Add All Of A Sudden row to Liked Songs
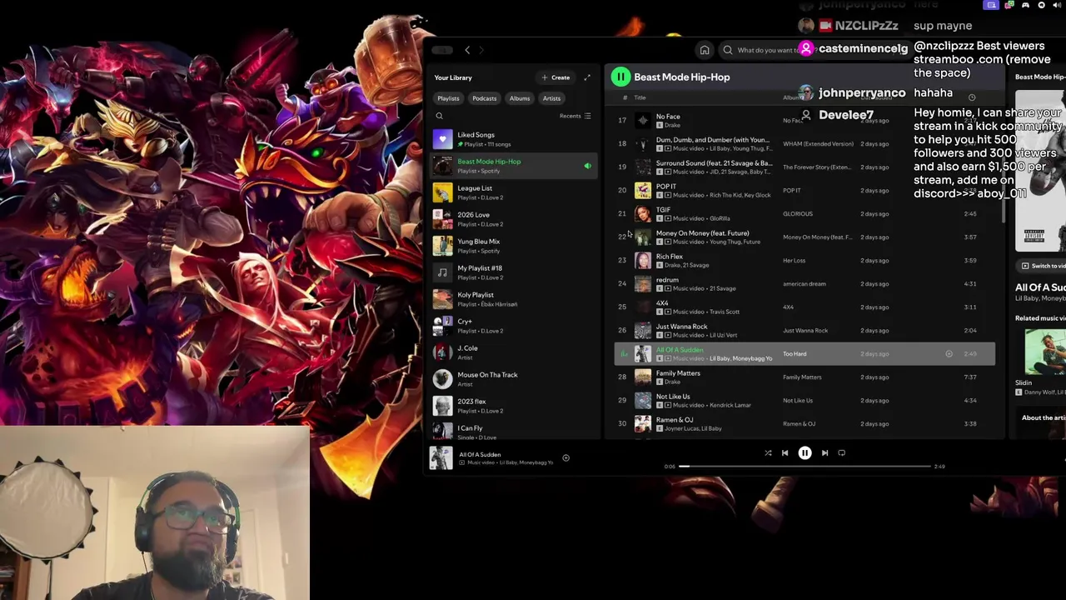Screen dimensions: 1066x600 point(949,354)
